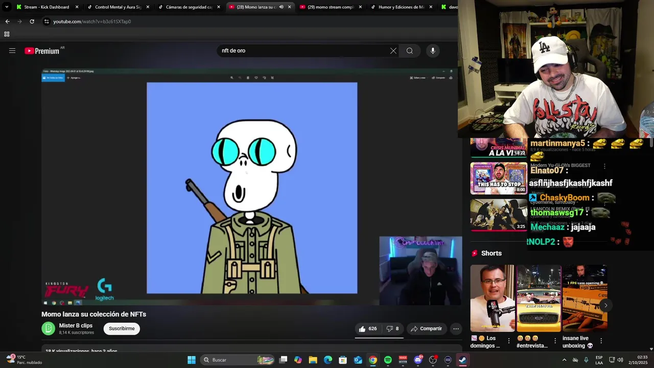Open the YouTube guide hamburger menu
The width and height of the screenshot is (654, 368).
coord(12,51)
